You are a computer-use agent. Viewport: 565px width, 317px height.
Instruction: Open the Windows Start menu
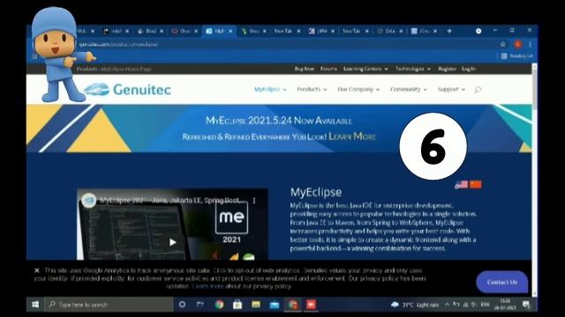[x=35, y=305]
